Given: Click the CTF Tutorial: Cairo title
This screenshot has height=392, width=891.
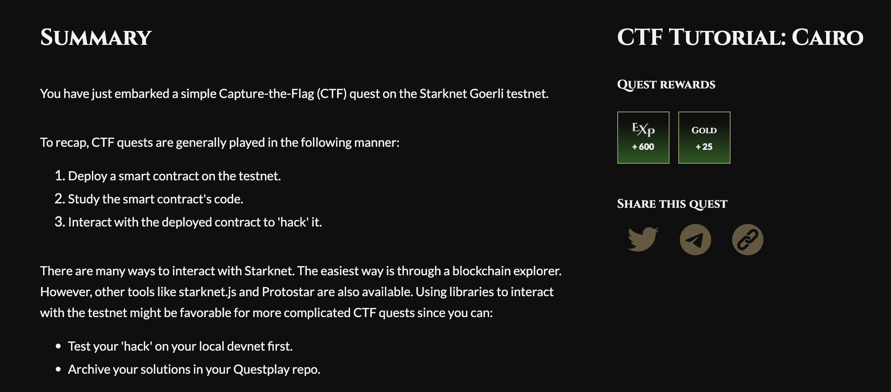Looking at the screenshot, I should (x=740, y=37).
